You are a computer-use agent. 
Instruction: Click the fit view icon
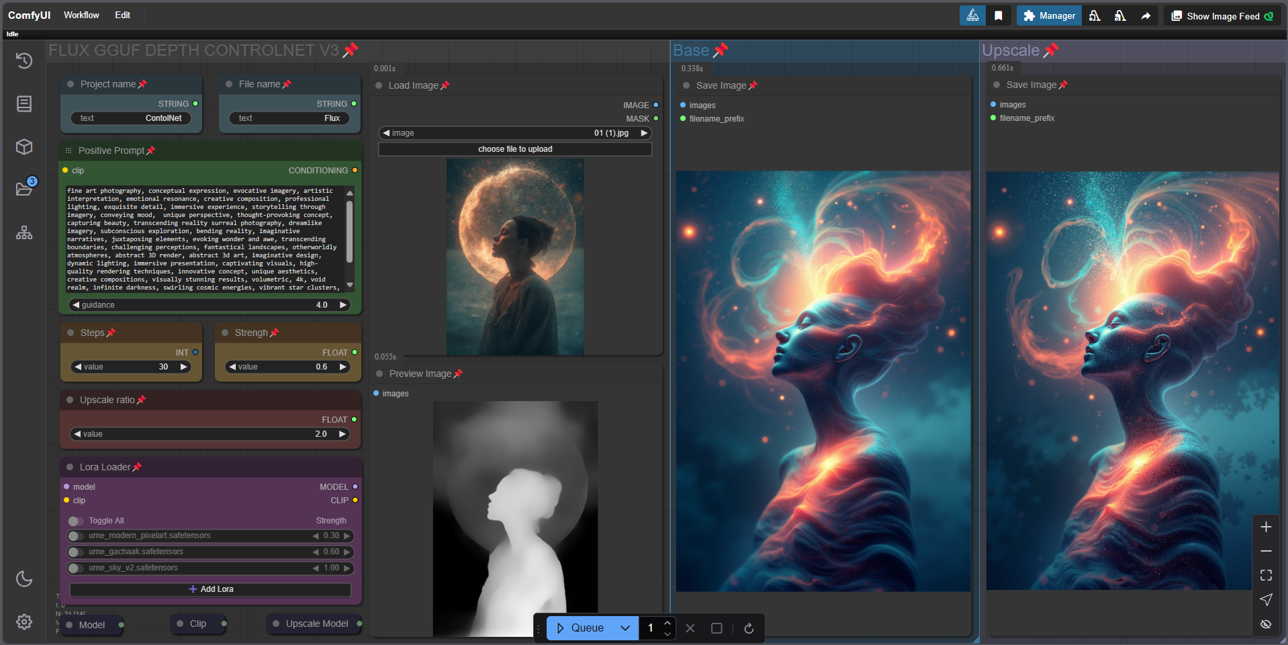[x=1266, y=575]
